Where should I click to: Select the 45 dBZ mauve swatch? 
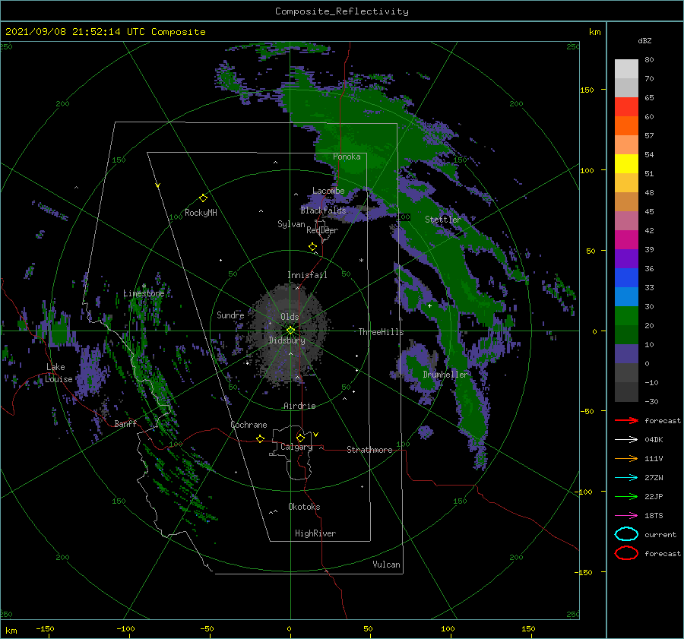point(626,220)
